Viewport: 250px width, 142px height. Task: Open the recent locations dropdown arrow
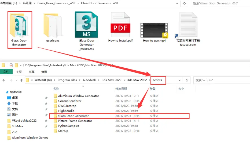pos(17,80)
